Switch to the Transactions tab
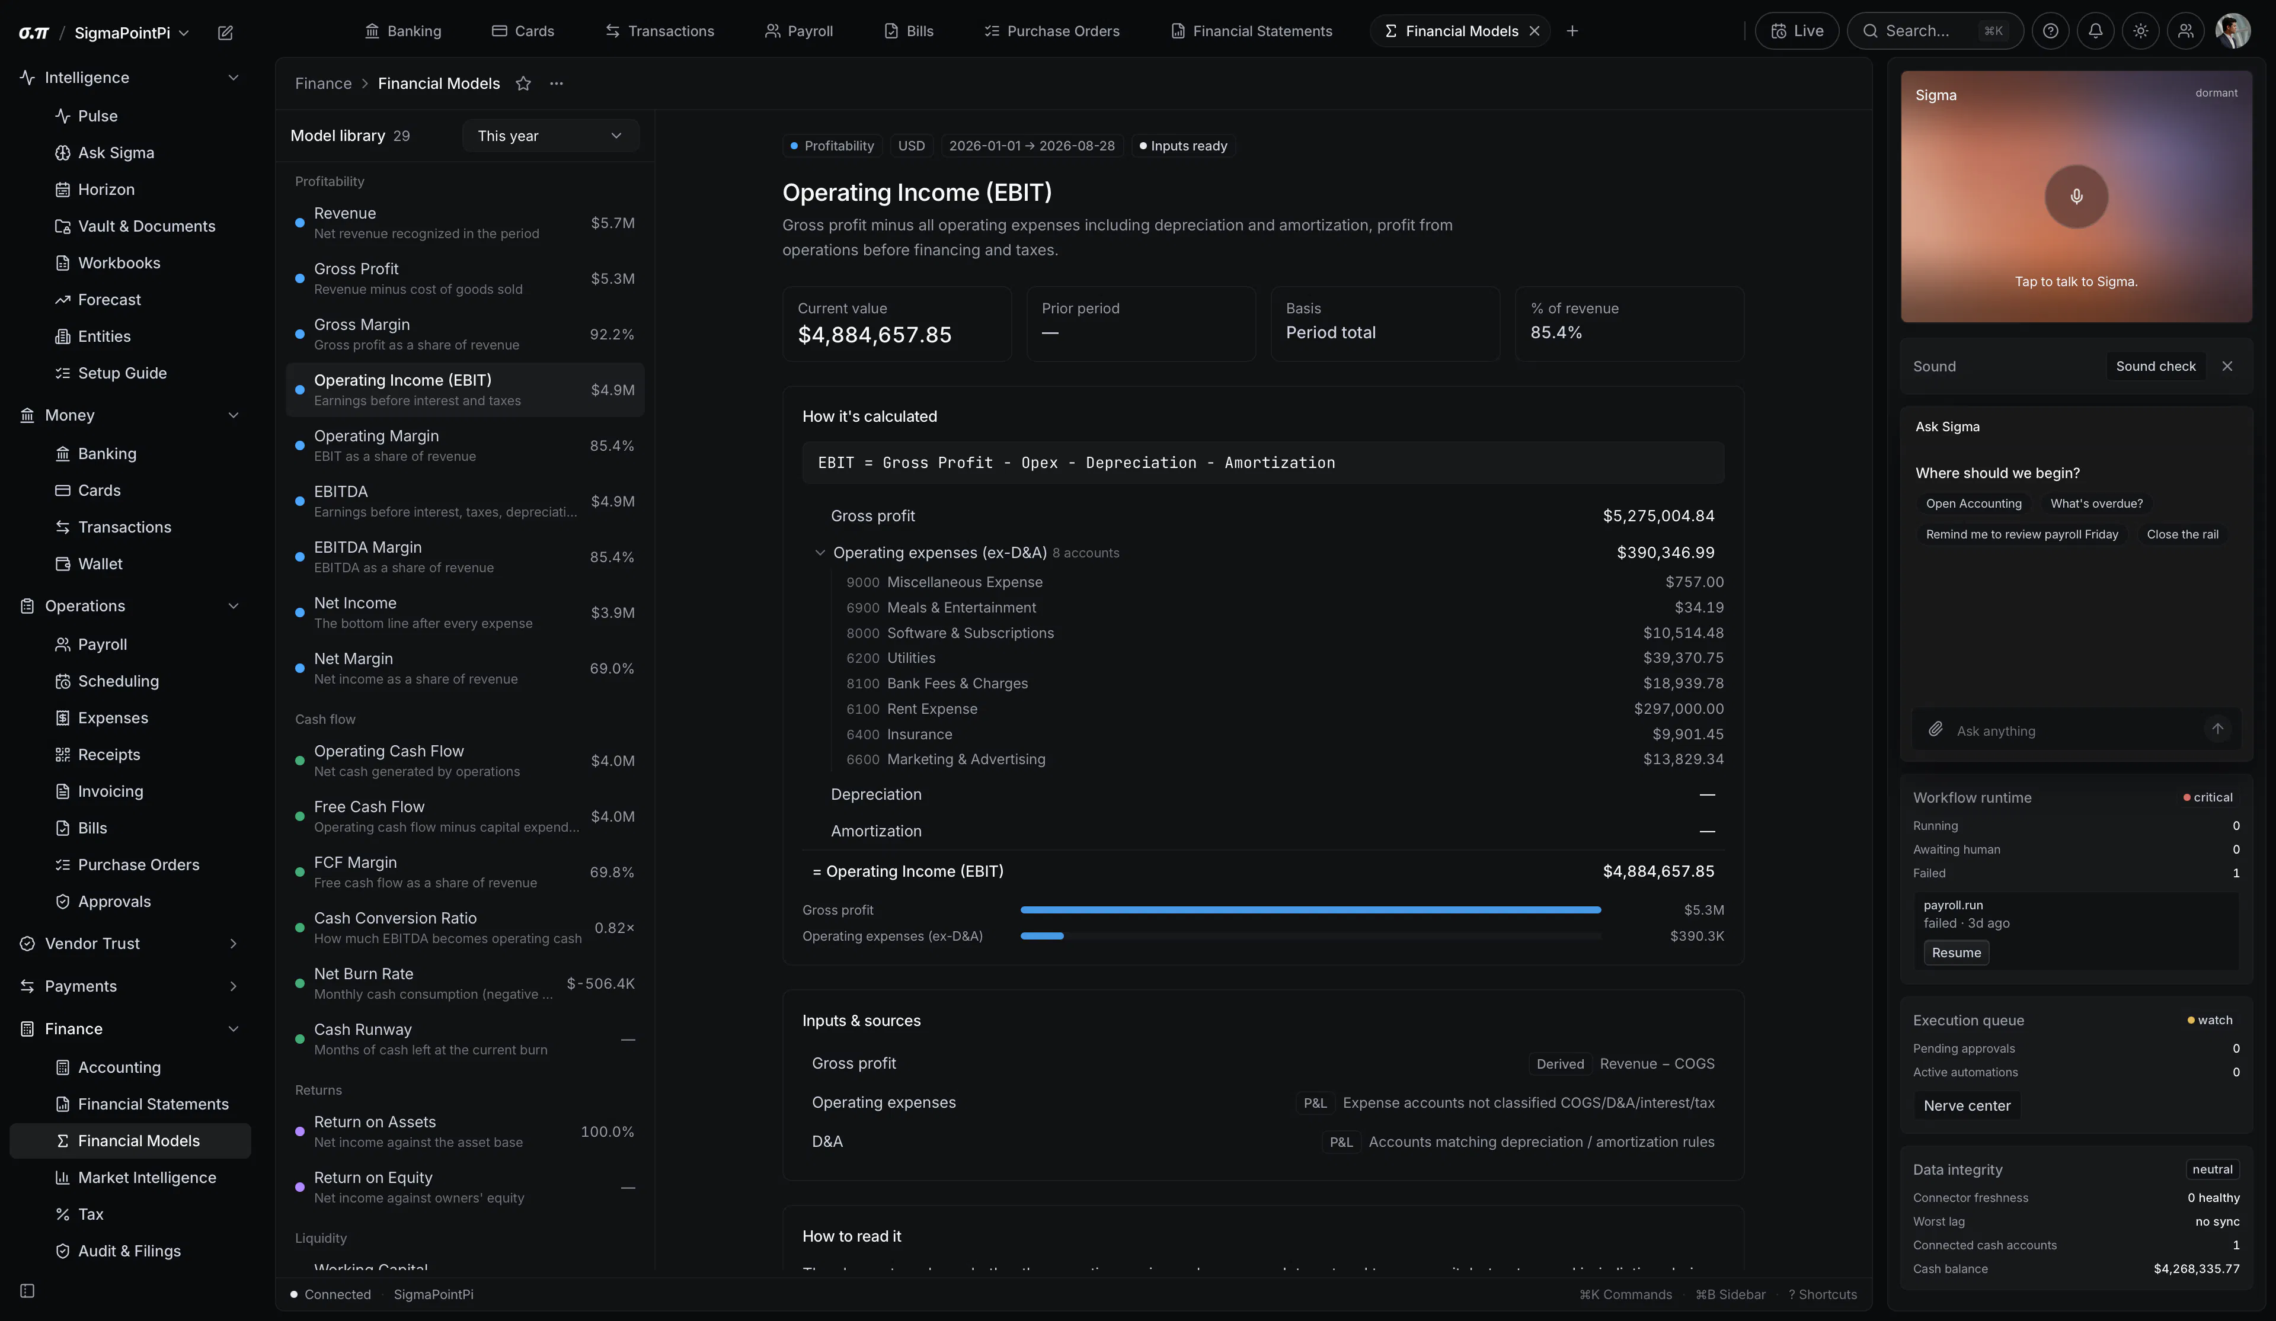2276x1321 pixels. coord(659,31)
